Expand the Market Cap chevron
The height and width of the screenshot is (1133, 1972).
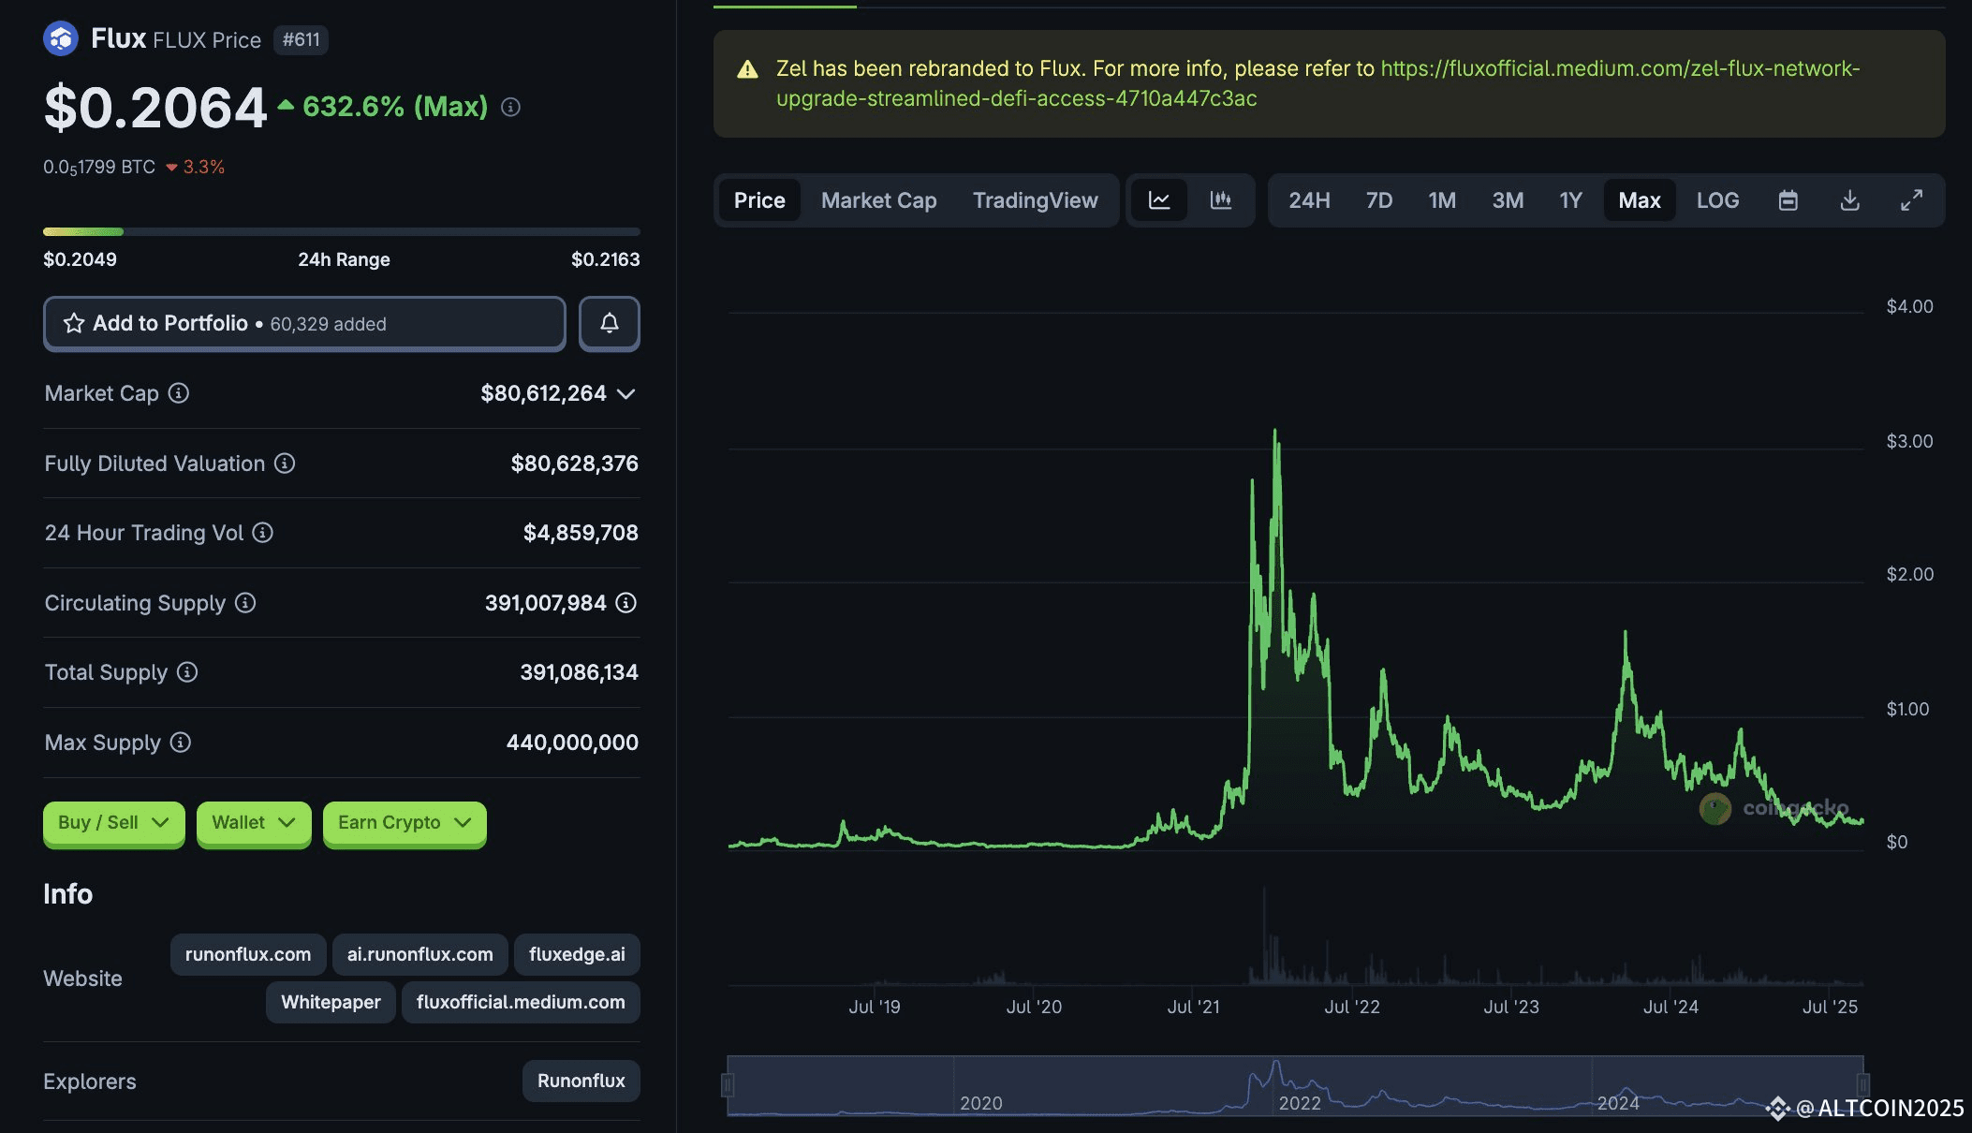[x=626, y=393]
